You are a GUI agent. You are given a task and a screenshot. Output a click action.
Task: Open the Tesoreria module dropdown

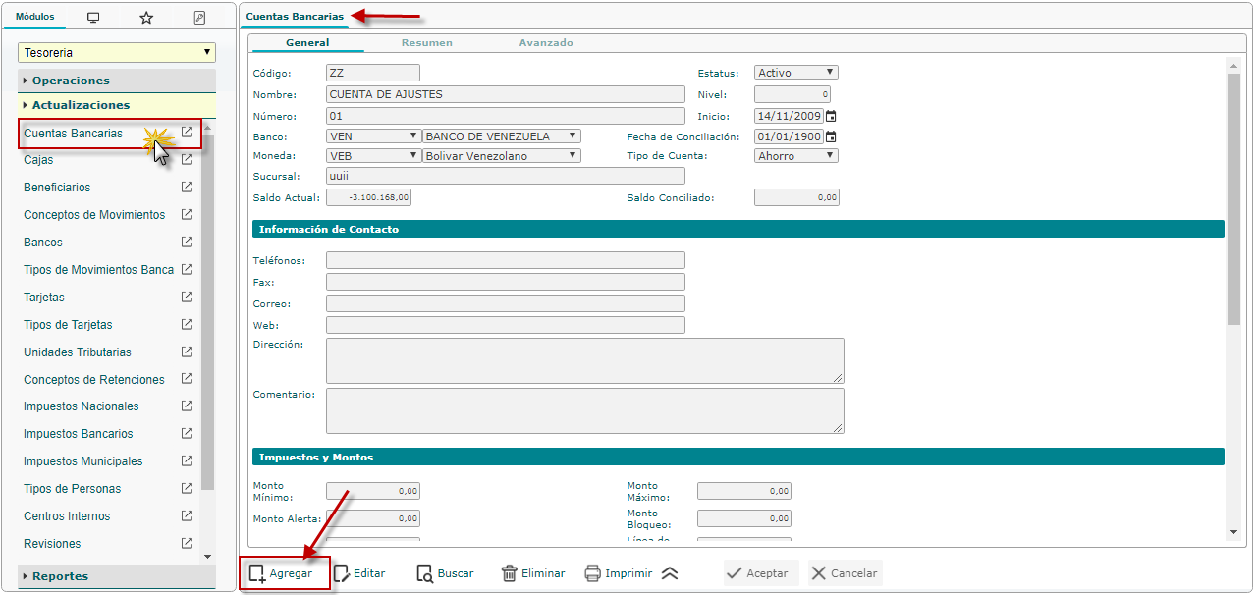click(117, 53)
